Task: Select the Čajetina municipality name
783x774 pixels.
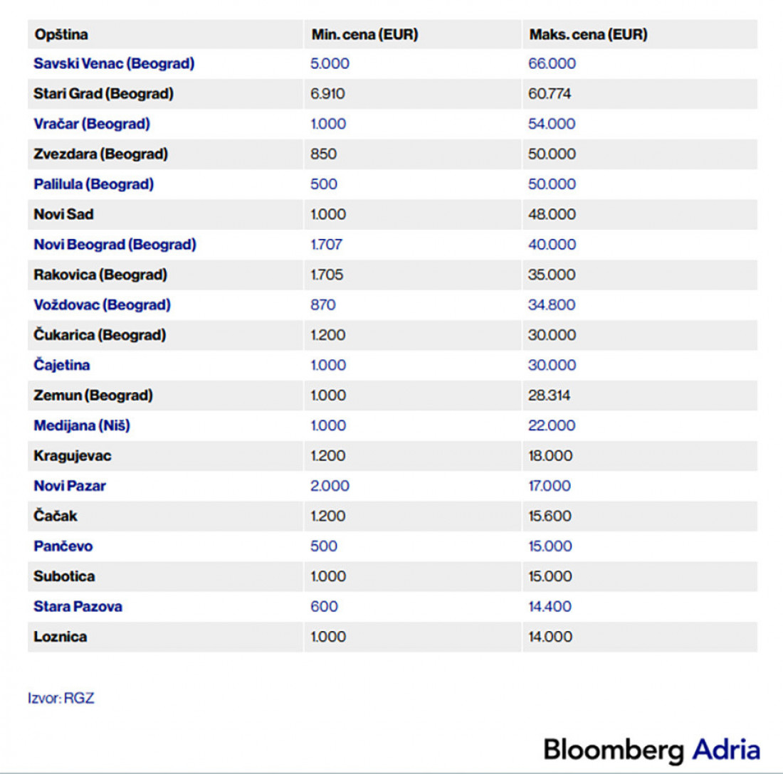Action: tap(62, 365)
